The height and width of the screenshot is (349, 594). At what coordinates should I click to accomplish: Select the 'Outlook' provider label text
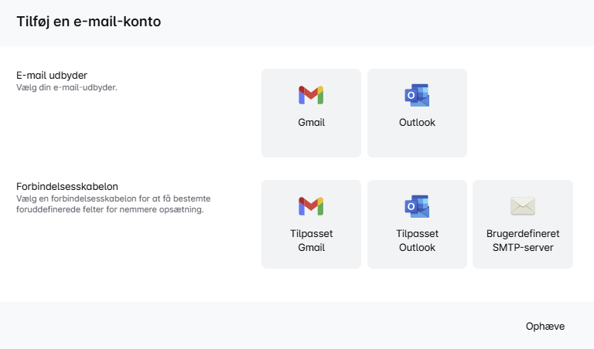[417, 123]
